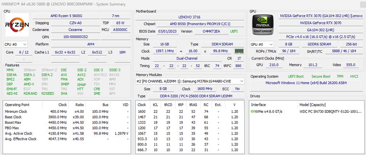Click the NVIDIA GeForce logo
Screen dimensions: 366x155
point(263,25)
